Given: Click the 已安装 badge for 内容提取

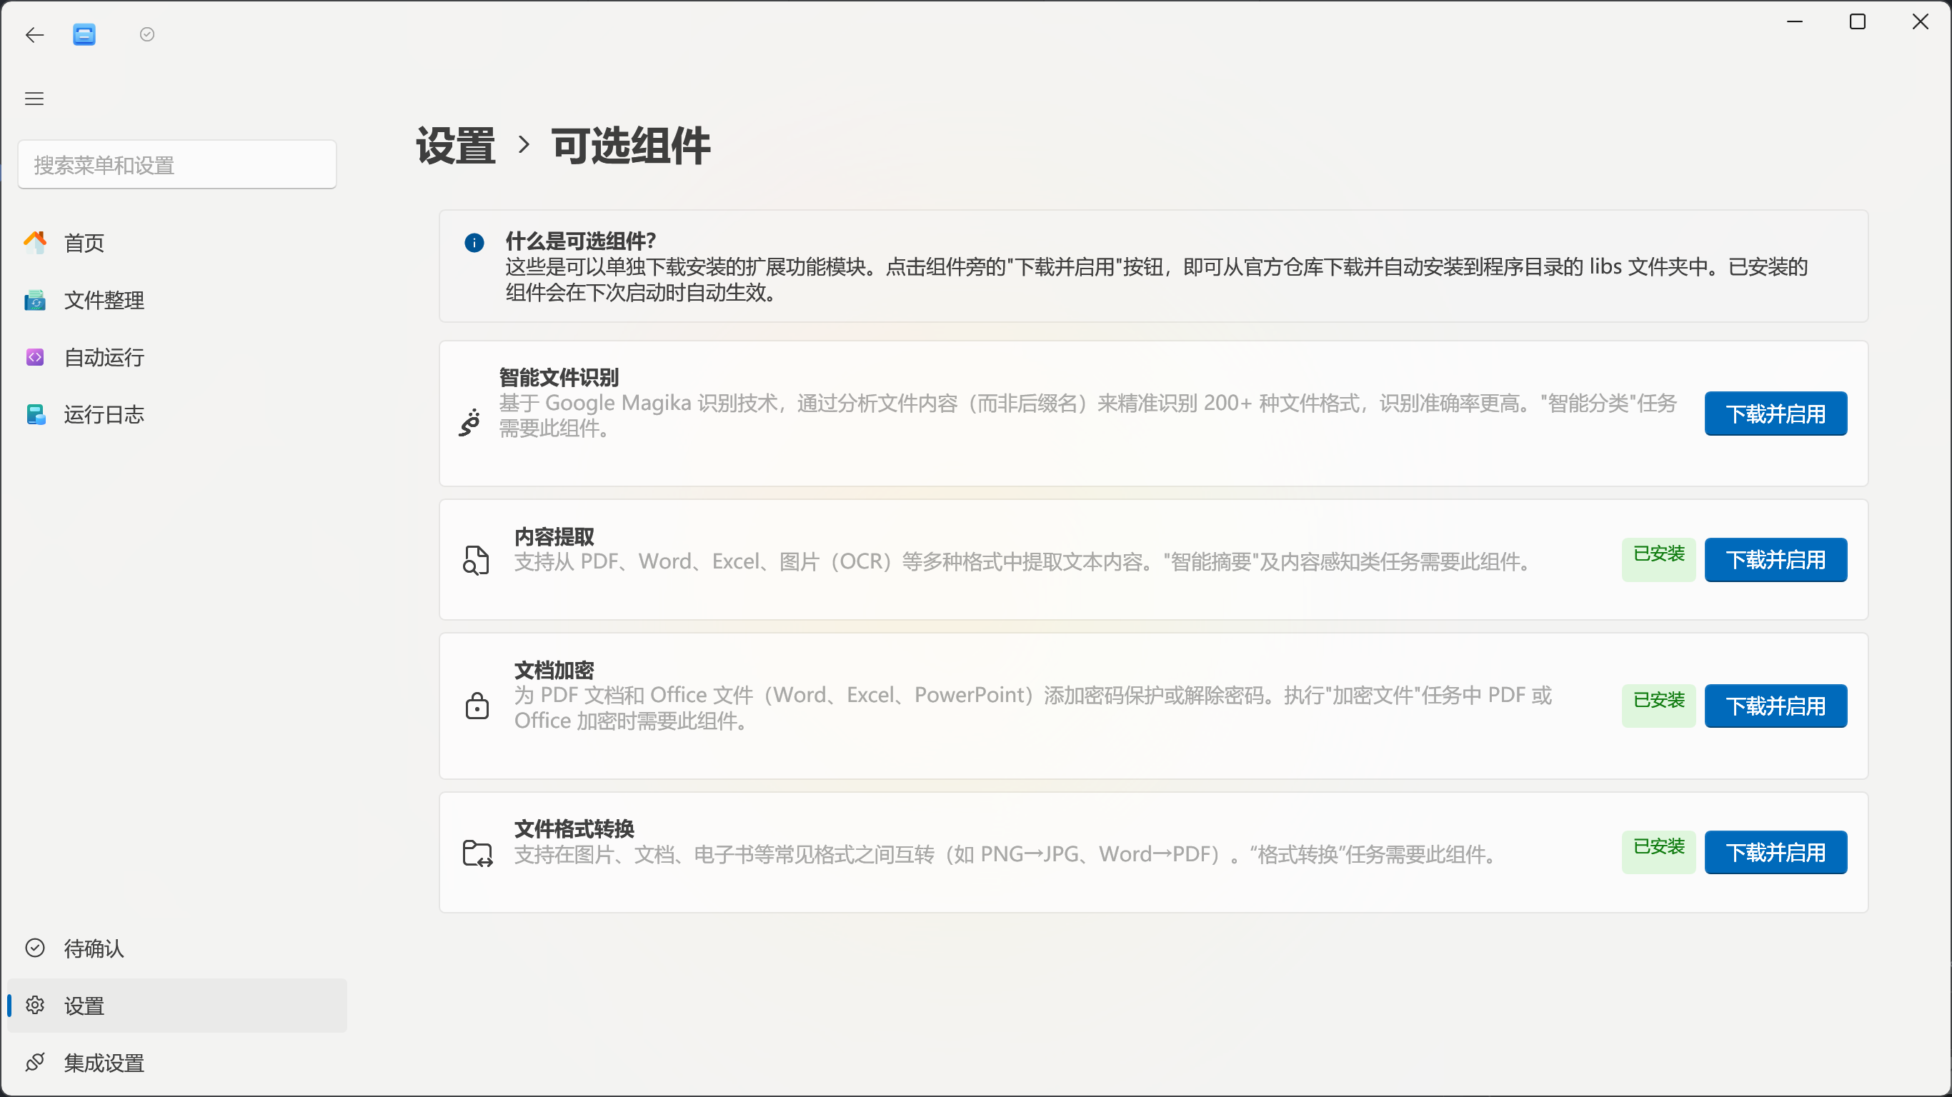Looking at the screenshot, I should click(1659, 560).
